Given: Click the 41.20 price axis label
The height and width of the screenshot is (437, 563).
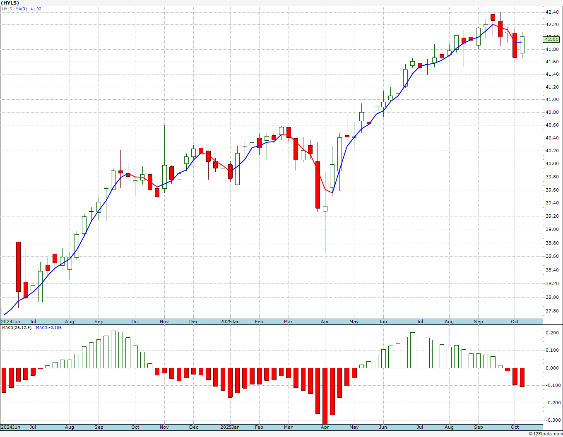Looking at the screenshot, I should (552, 87).
